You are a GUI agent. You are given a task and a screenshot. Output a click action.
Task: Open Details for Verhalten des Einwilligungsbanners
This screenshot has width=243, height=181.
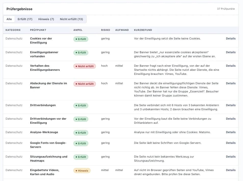(231, 66)
